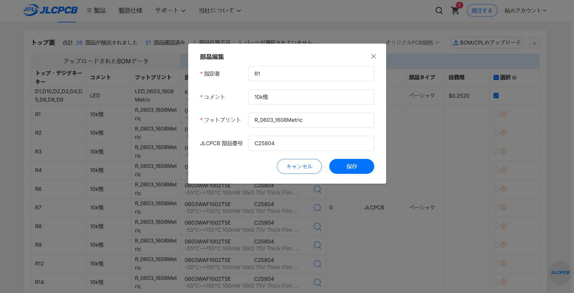Go to 製造仕様 page
This screenshot has height=293, width=574.
click(x=130, y=10)
